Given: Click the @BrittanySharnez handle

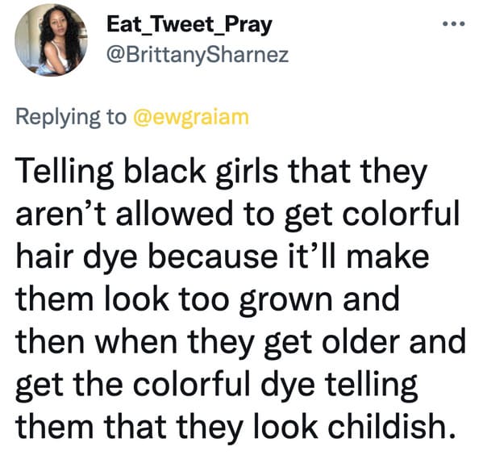Looking at the screenshot, I should tap(198, 55).
